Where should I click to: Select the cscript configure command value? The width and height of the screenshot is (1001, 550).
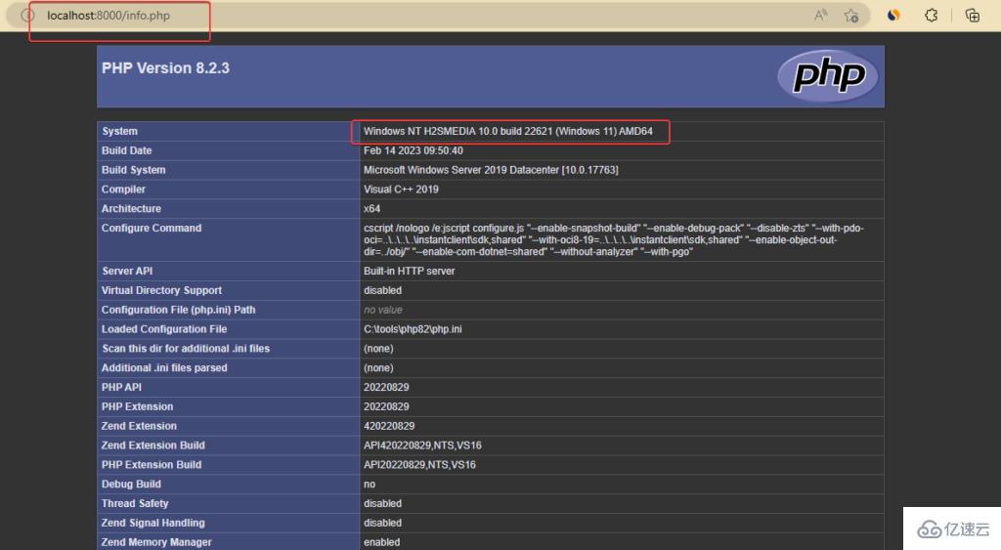[614, 240]
